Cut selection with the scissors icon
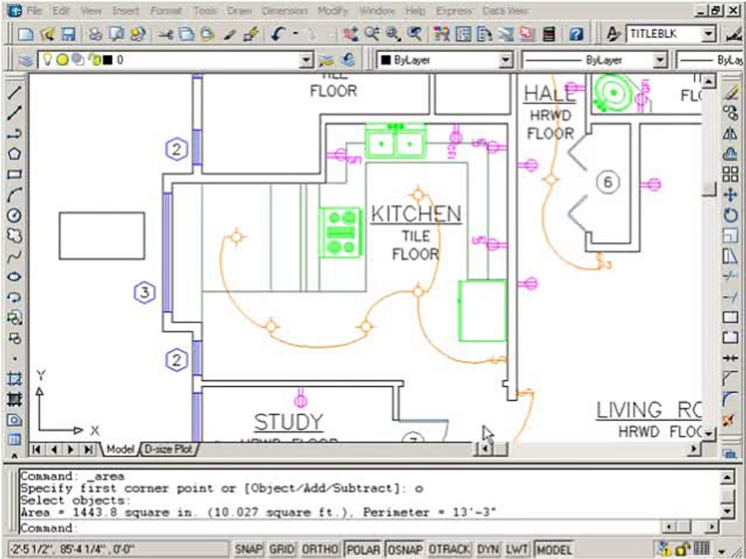Image resolution: width=746 pixels, height=559 pixels. [x=165, y=34]
